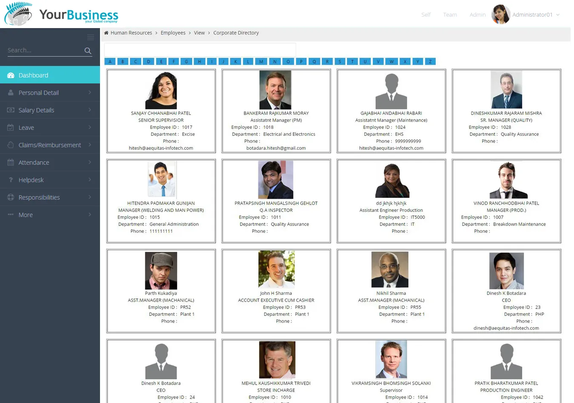Click Pratapsingh Mangalsingh Gehlot's photo
This screenshot has width=574, height=403.
click(x=276, y=180)
